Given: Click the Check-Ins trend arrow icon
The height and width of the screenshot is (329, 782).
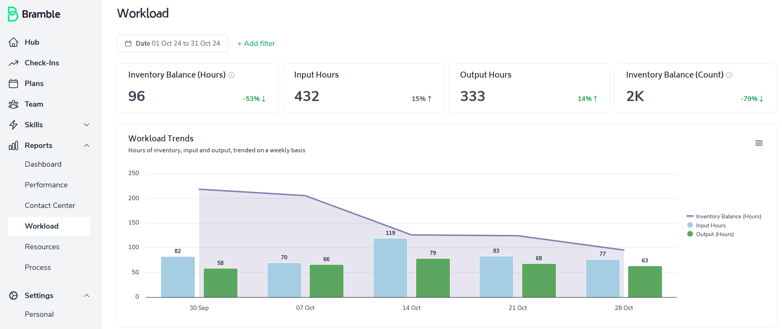Looking at the screenshot, I should [x=13, y=63].
